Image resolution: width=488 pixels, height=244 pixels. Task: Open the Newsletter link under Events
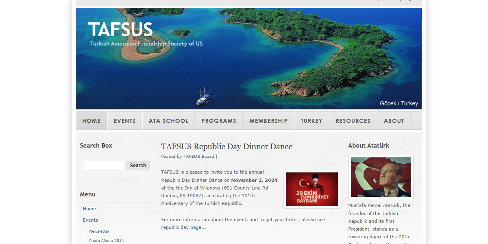pyautogui.click(x=99, y=231)
